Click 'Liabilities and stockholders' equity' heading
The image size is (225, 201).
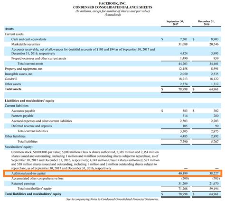(x=29, y=100)
